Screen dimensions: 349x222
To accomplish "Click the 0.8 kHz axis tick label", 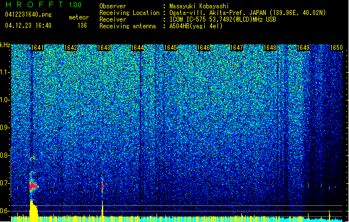I will point(4,155).
